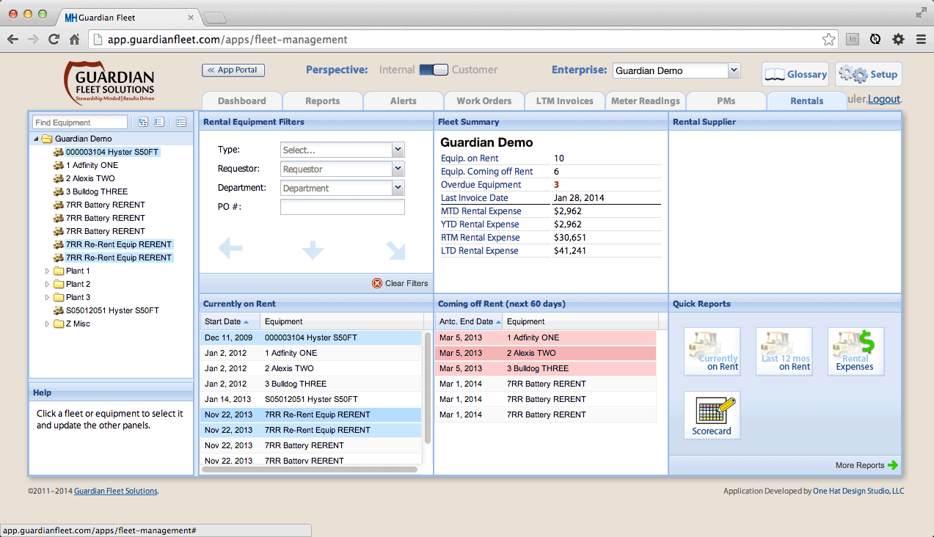Viewport: 934px width, 537px height.
Task: Click the tree collapse-all icon in equipment toolbar
Action: click(159, 123)
